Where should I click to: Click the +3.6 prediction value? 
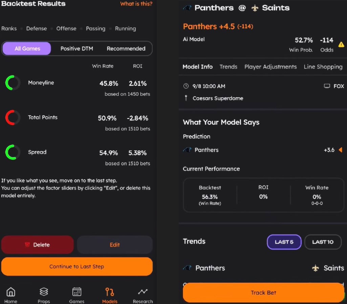(329, 150)
